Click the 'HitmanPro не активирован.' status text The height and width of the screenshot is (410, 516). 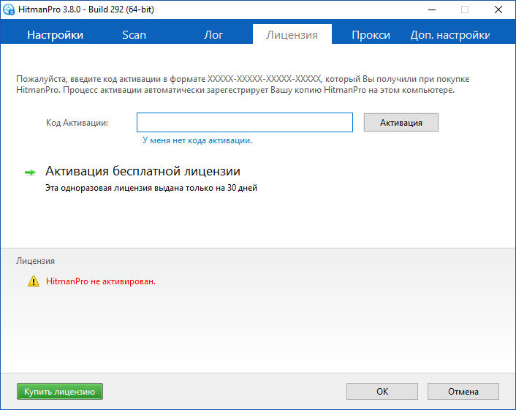tap(101, 281)
